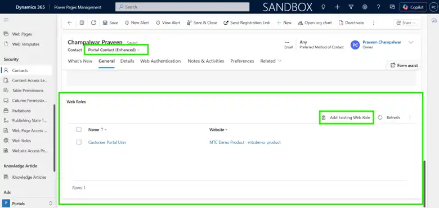Open Customer Portal User web role

tap(107, 142)
